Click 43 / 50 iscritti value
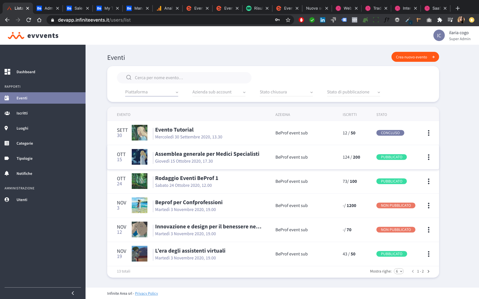The height and width of the screenshot is (299, 479). [x=349, y=254]
